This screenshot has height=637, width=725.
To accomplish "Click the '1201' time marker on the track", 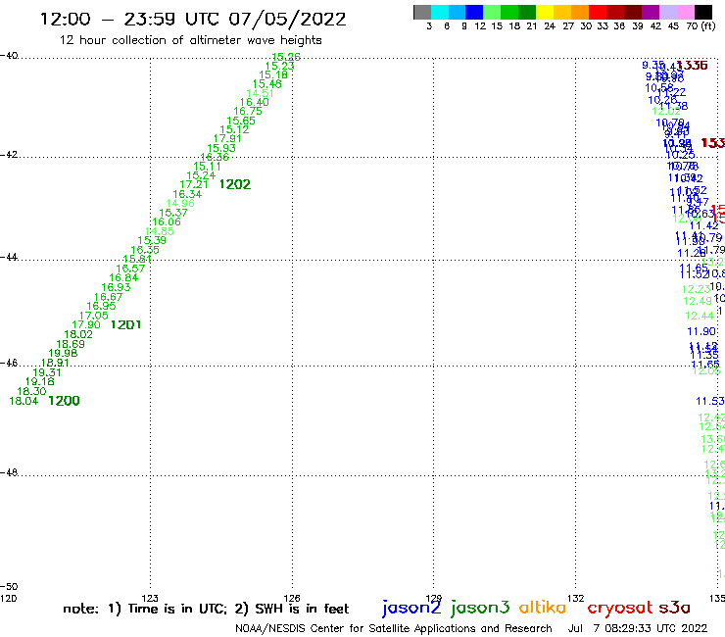I will pyautogui.click(x=125, y=324).
